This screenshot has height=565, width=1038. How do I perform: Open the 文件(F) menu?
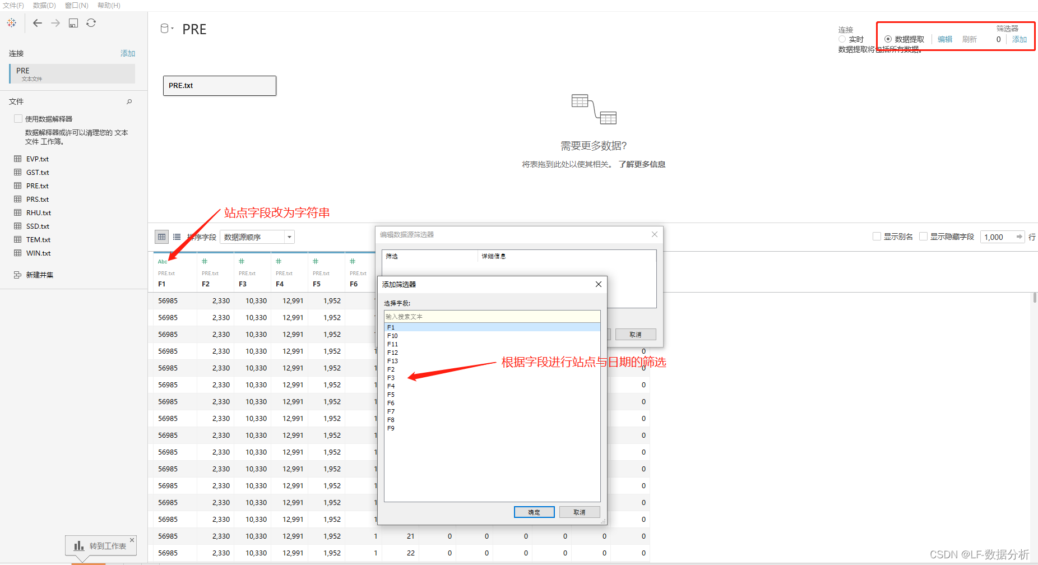(x=13, y=5)
